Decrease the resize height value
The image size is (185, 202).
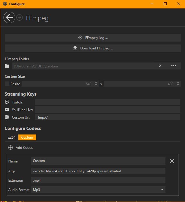coord(178,85)
